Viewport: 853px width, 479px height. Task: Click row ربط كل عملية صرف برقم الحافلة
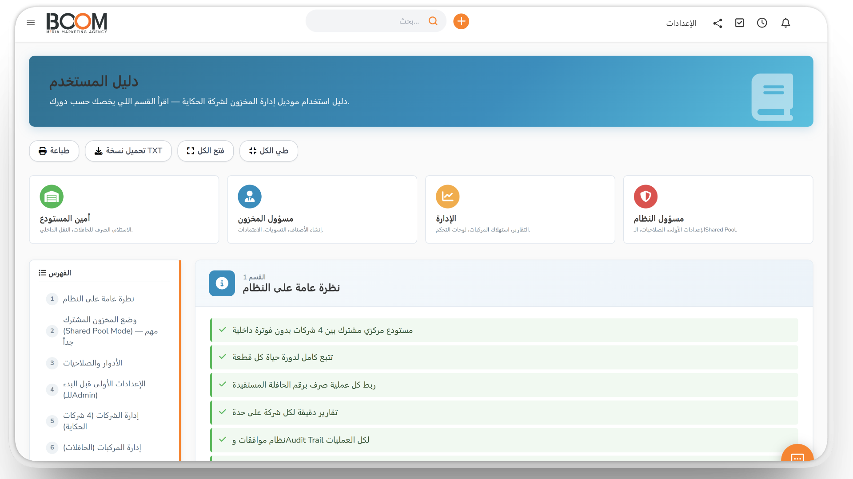coord(504,385)
